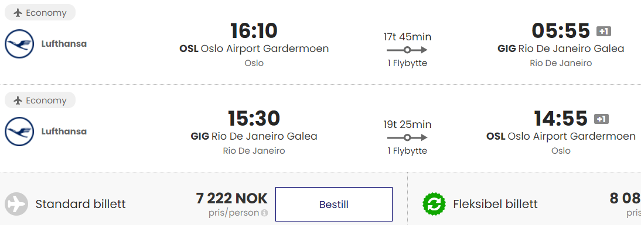Click the +1 day badge beside 05:55
The height and width of the screenshot is (225, 641).
604,32
